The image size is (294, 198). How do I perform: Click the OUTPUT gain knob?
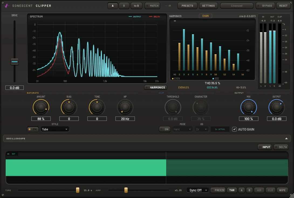point(276,107)
